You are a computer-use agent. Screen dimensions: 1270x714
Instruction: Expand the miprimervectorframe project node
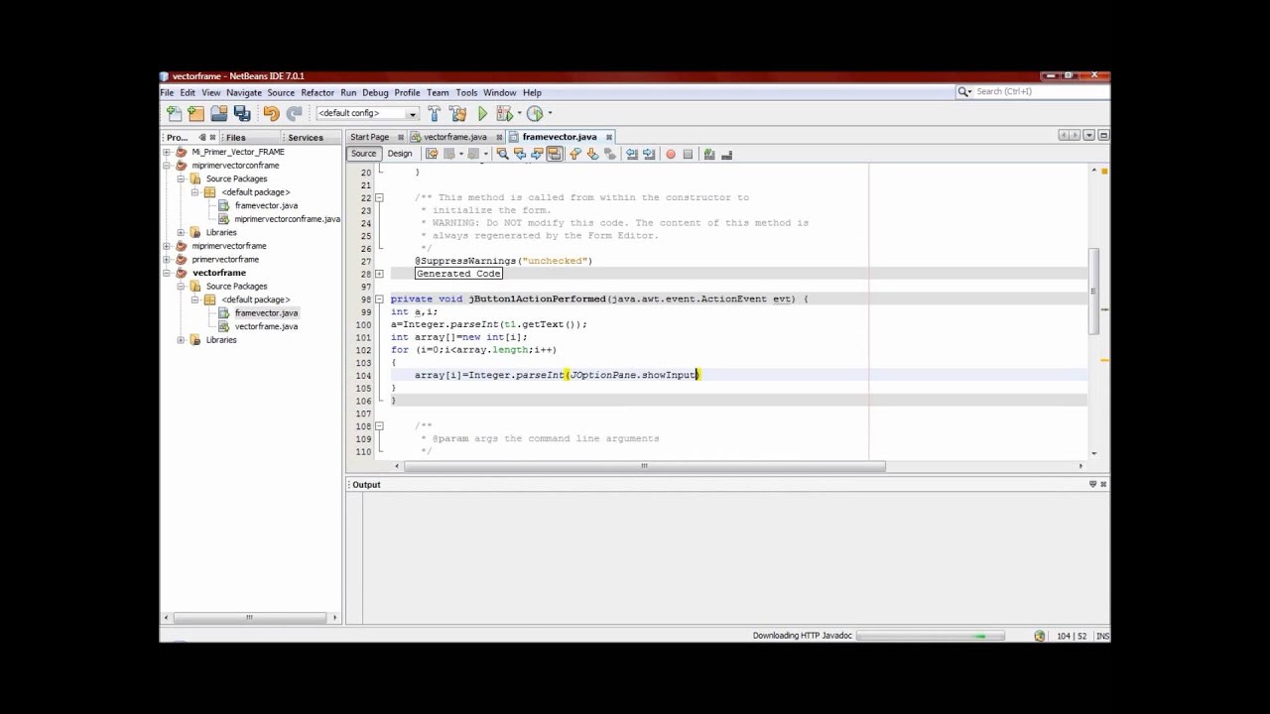[168, 246]
